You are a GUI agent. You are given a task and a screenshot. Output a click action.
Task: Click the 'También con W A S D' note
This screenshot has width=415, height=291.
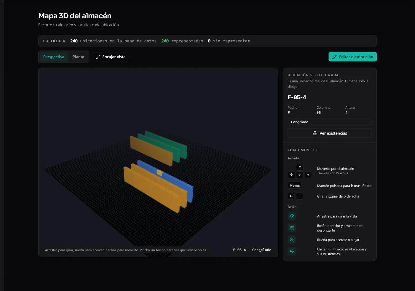point(333,173)
